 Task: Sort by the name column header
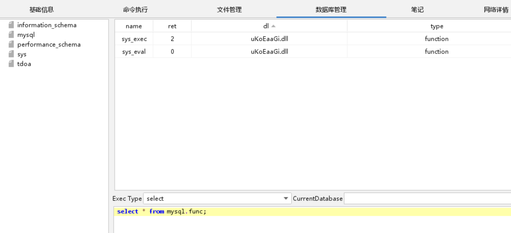click(x=134, y=26)
